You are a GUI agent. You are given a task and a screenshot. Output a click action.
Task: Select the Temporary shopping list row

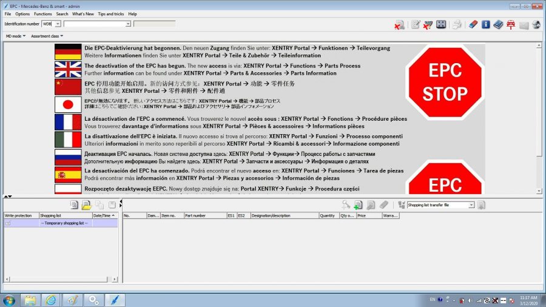coord(65,223)
